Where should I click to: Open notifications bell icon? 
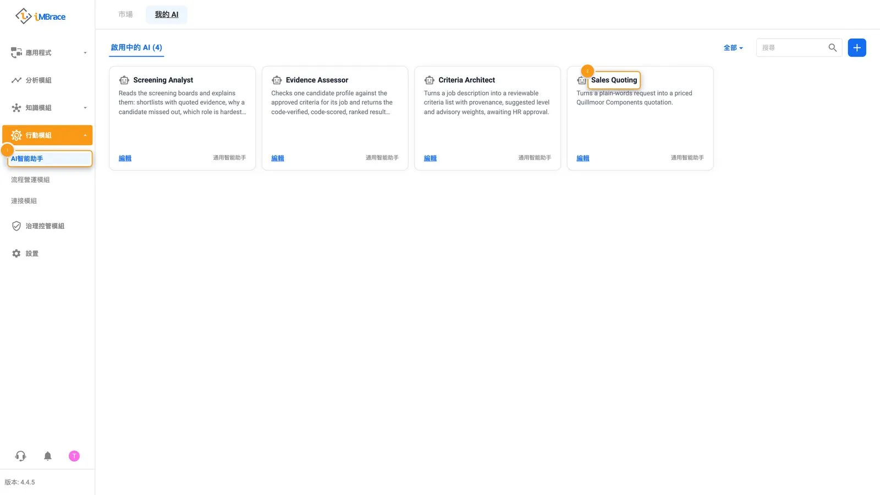pyautogui.click(x=48, y=456)
